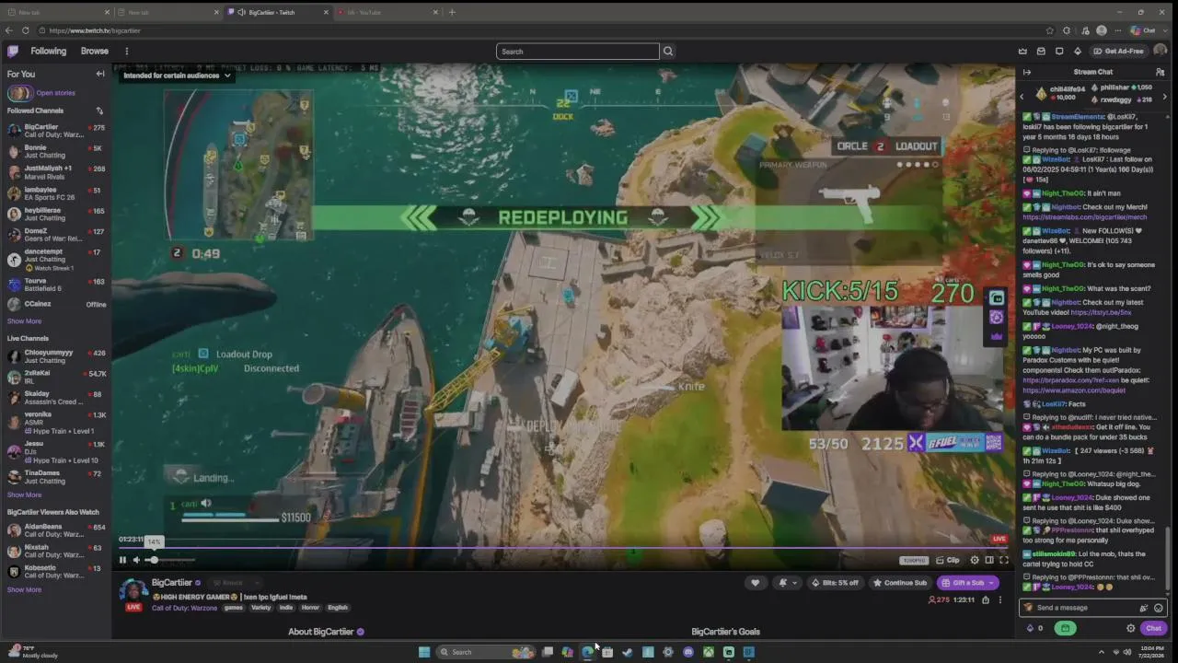Select the Variety tag
Image resolution: width=1178 pixels, height=663 pixels.
coord(260,608)
